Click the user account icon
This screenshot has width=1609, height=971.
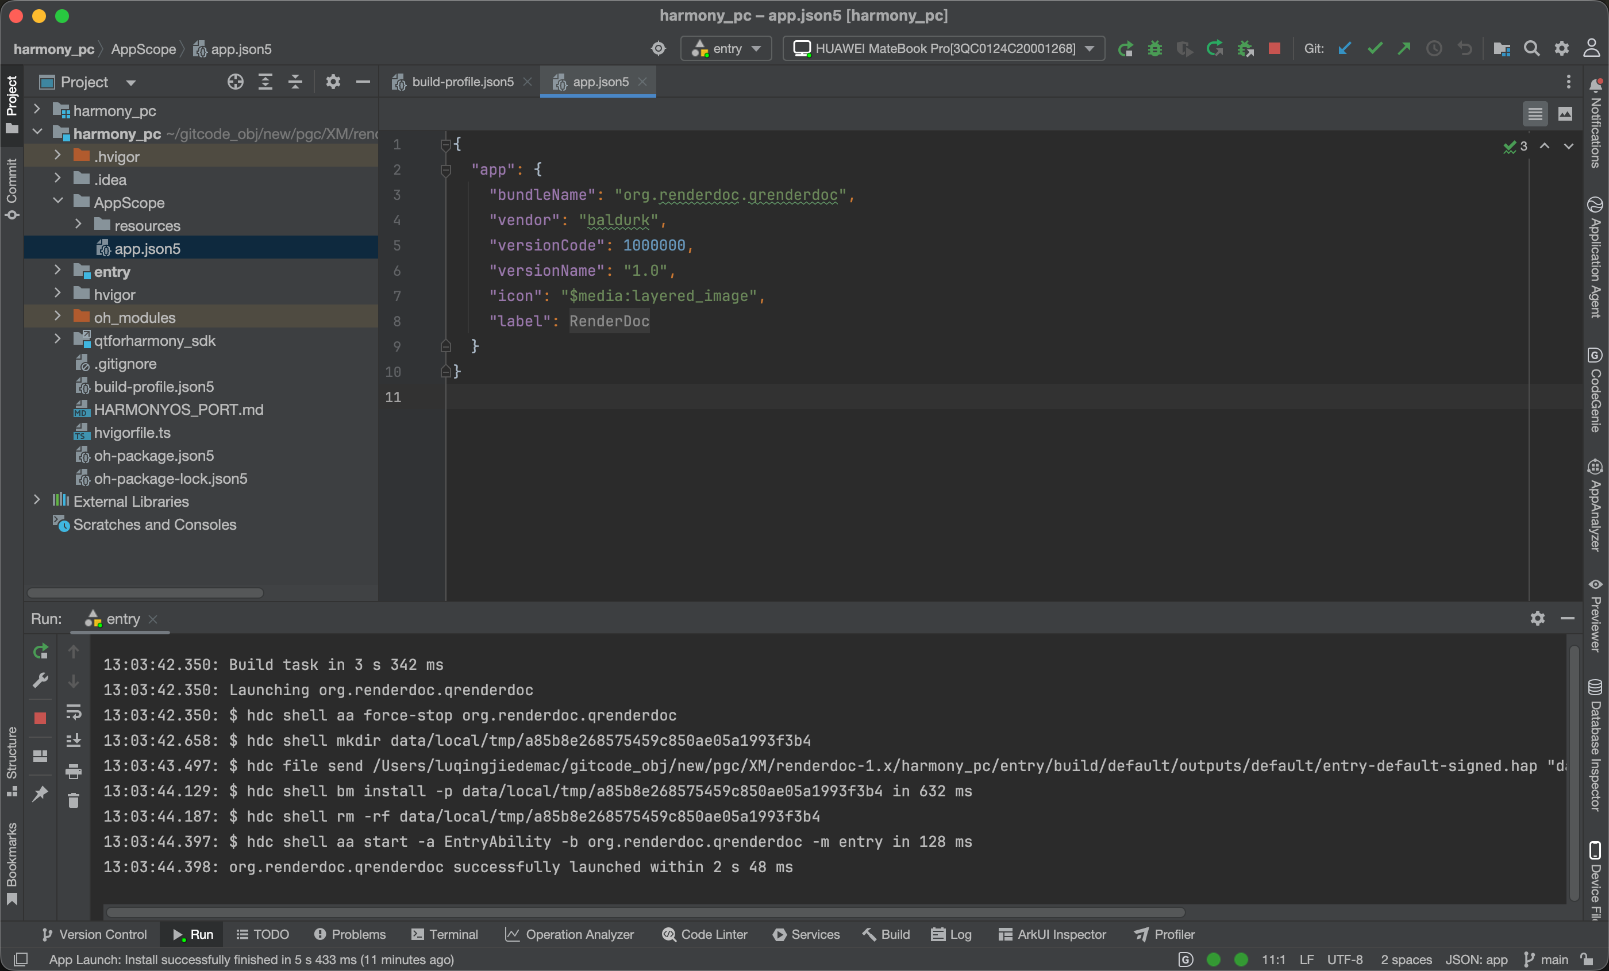tap(1591, 49)
